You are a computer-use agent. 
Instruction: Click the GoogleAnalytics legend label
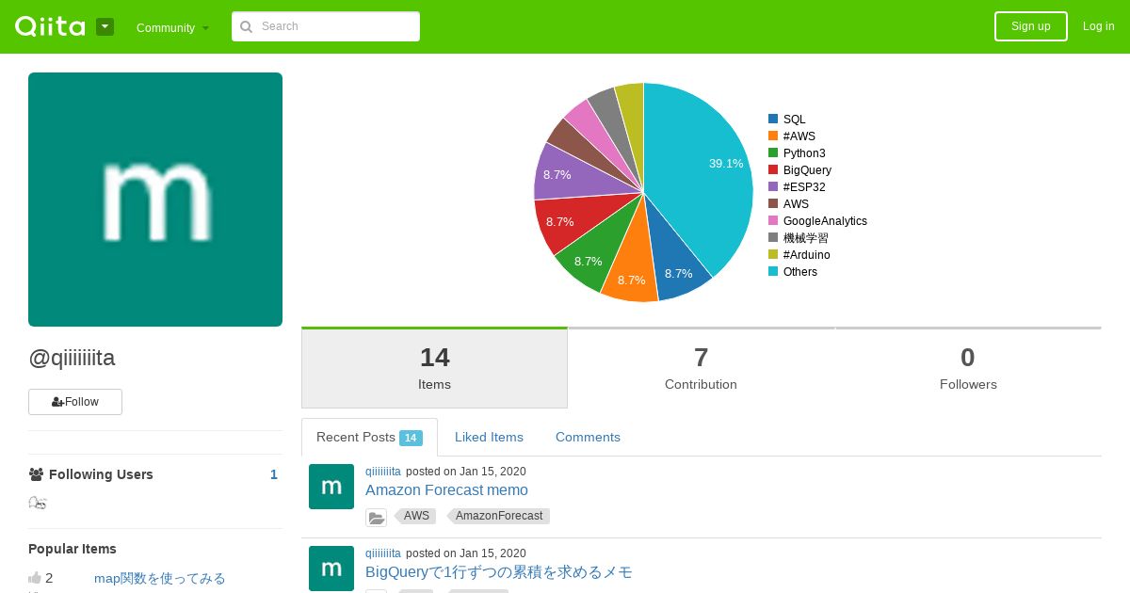tap(825, 221)
